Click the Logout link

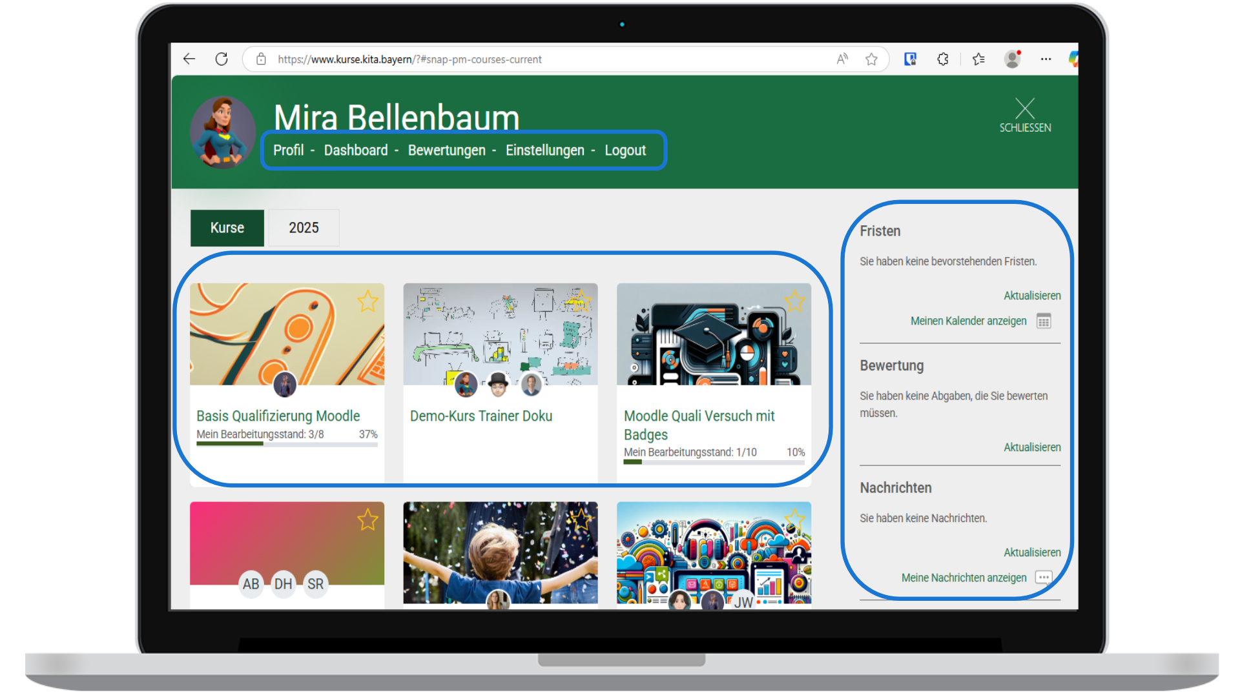[625, 150]
